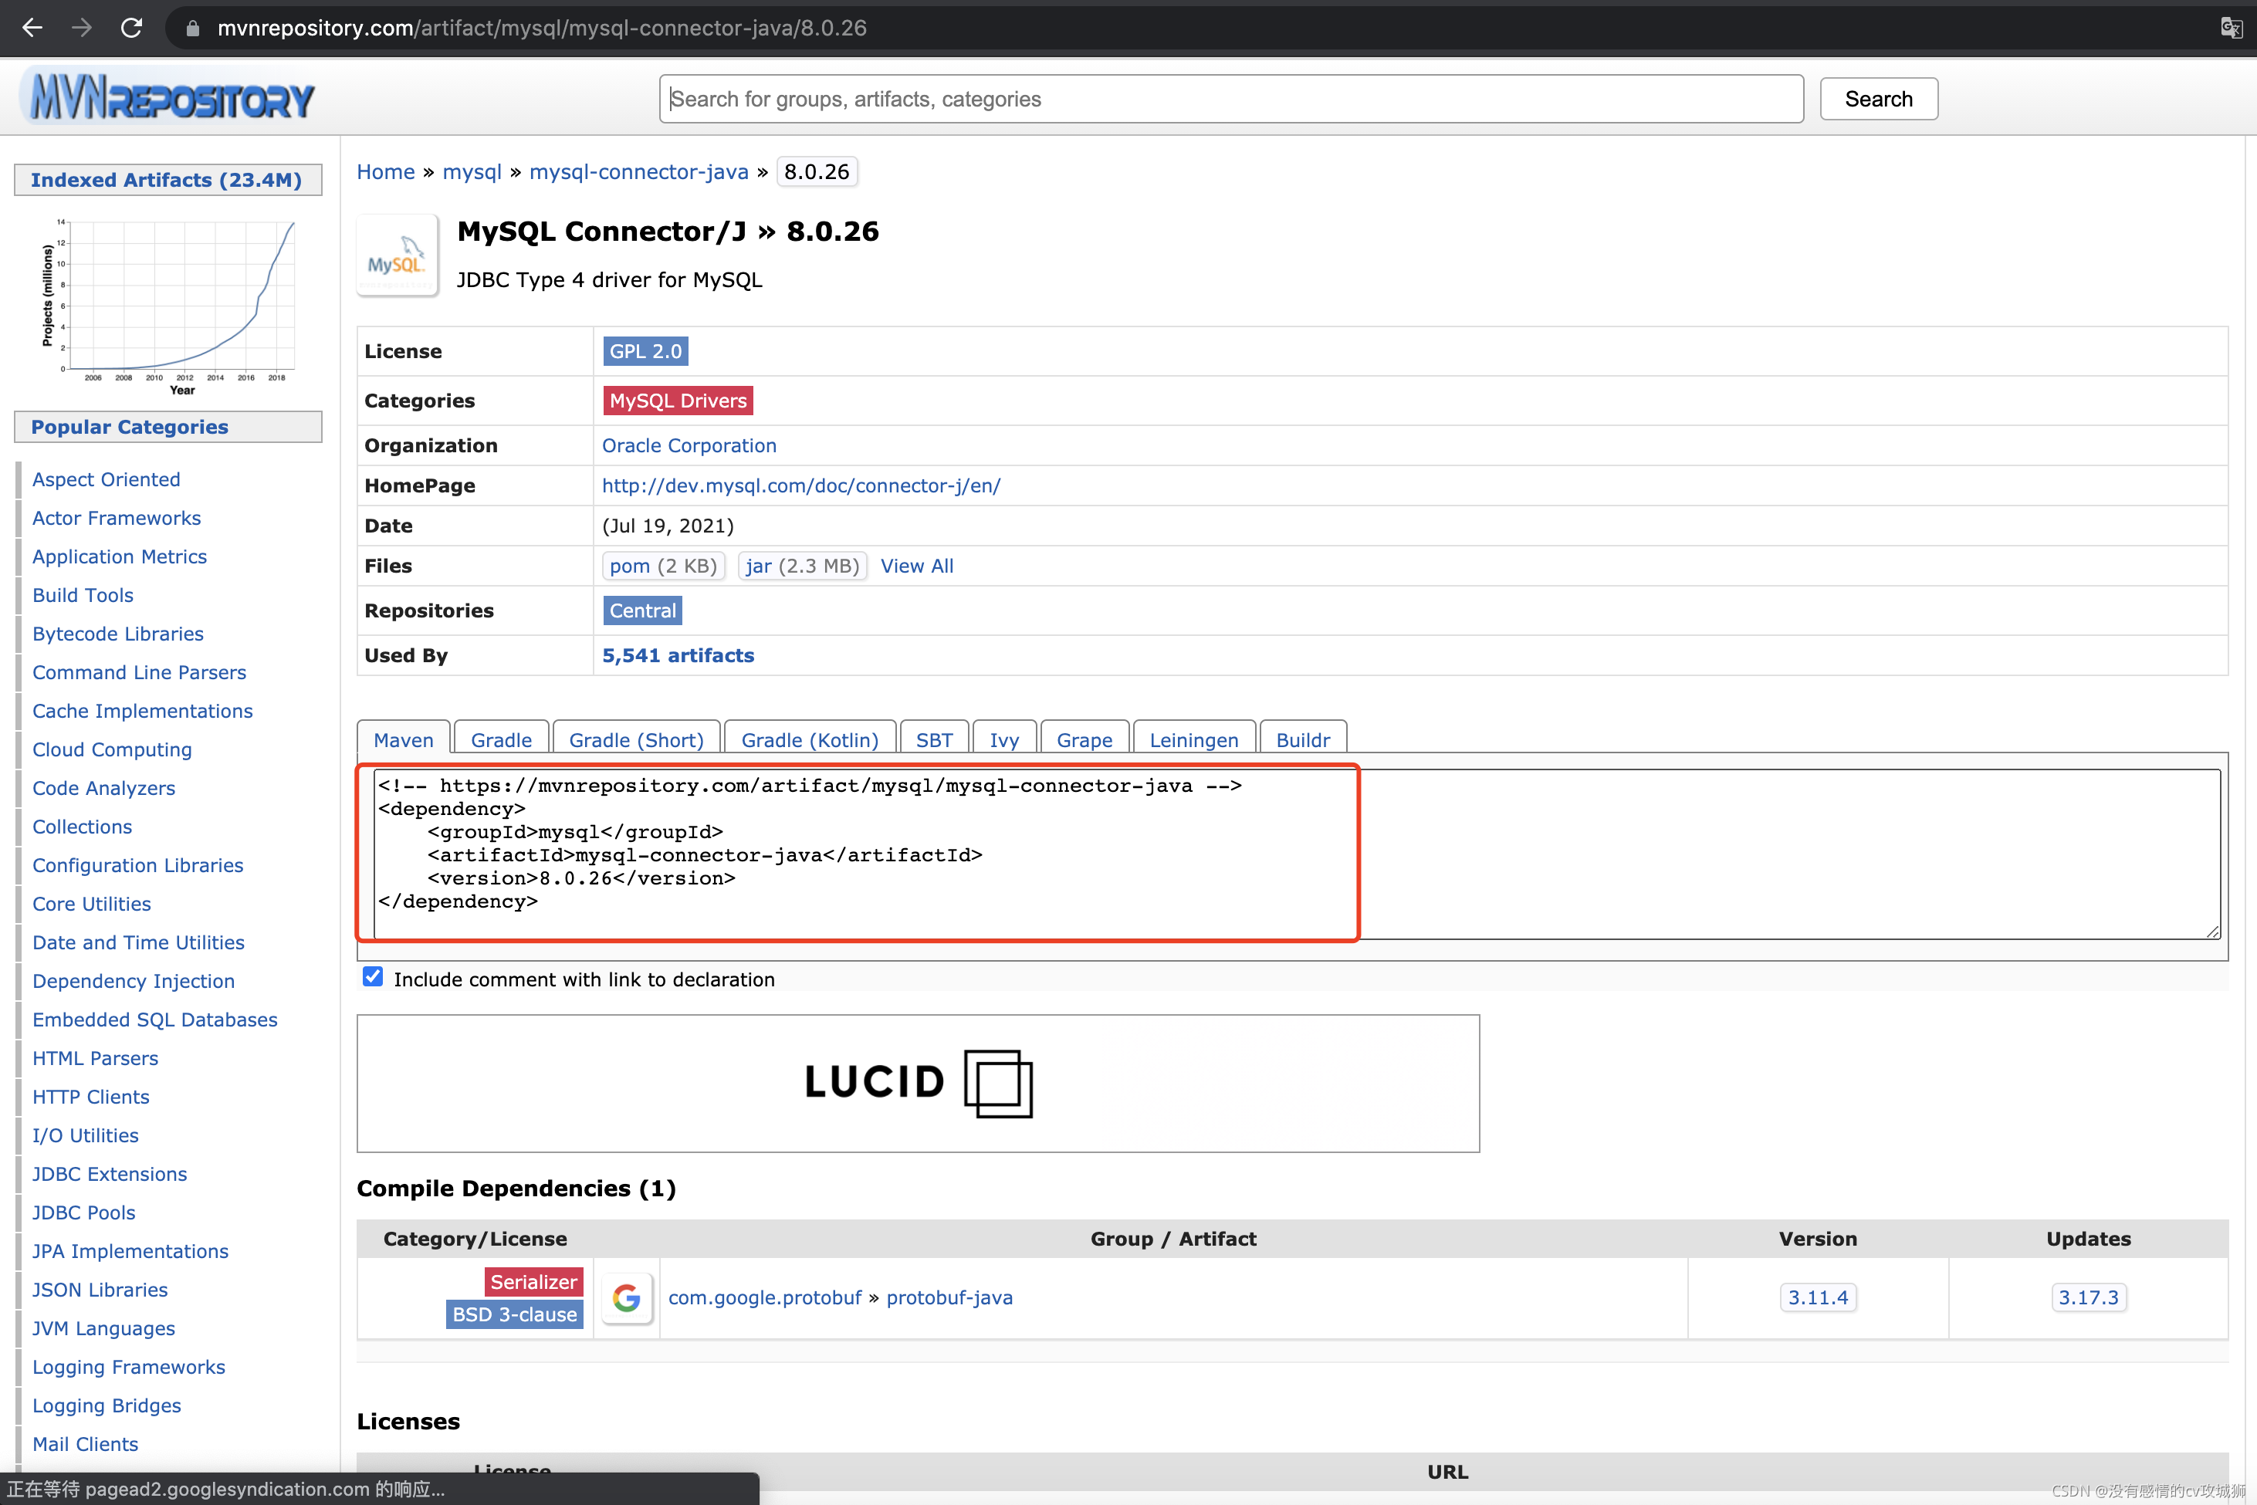2257x1505 pixels.
Task: Switch to the Grape tab
Action: point(1085,739)
